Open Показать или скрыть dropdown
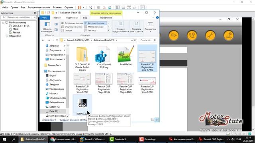Viewport: 255px width, 143px height. click(x=136, y=27)
